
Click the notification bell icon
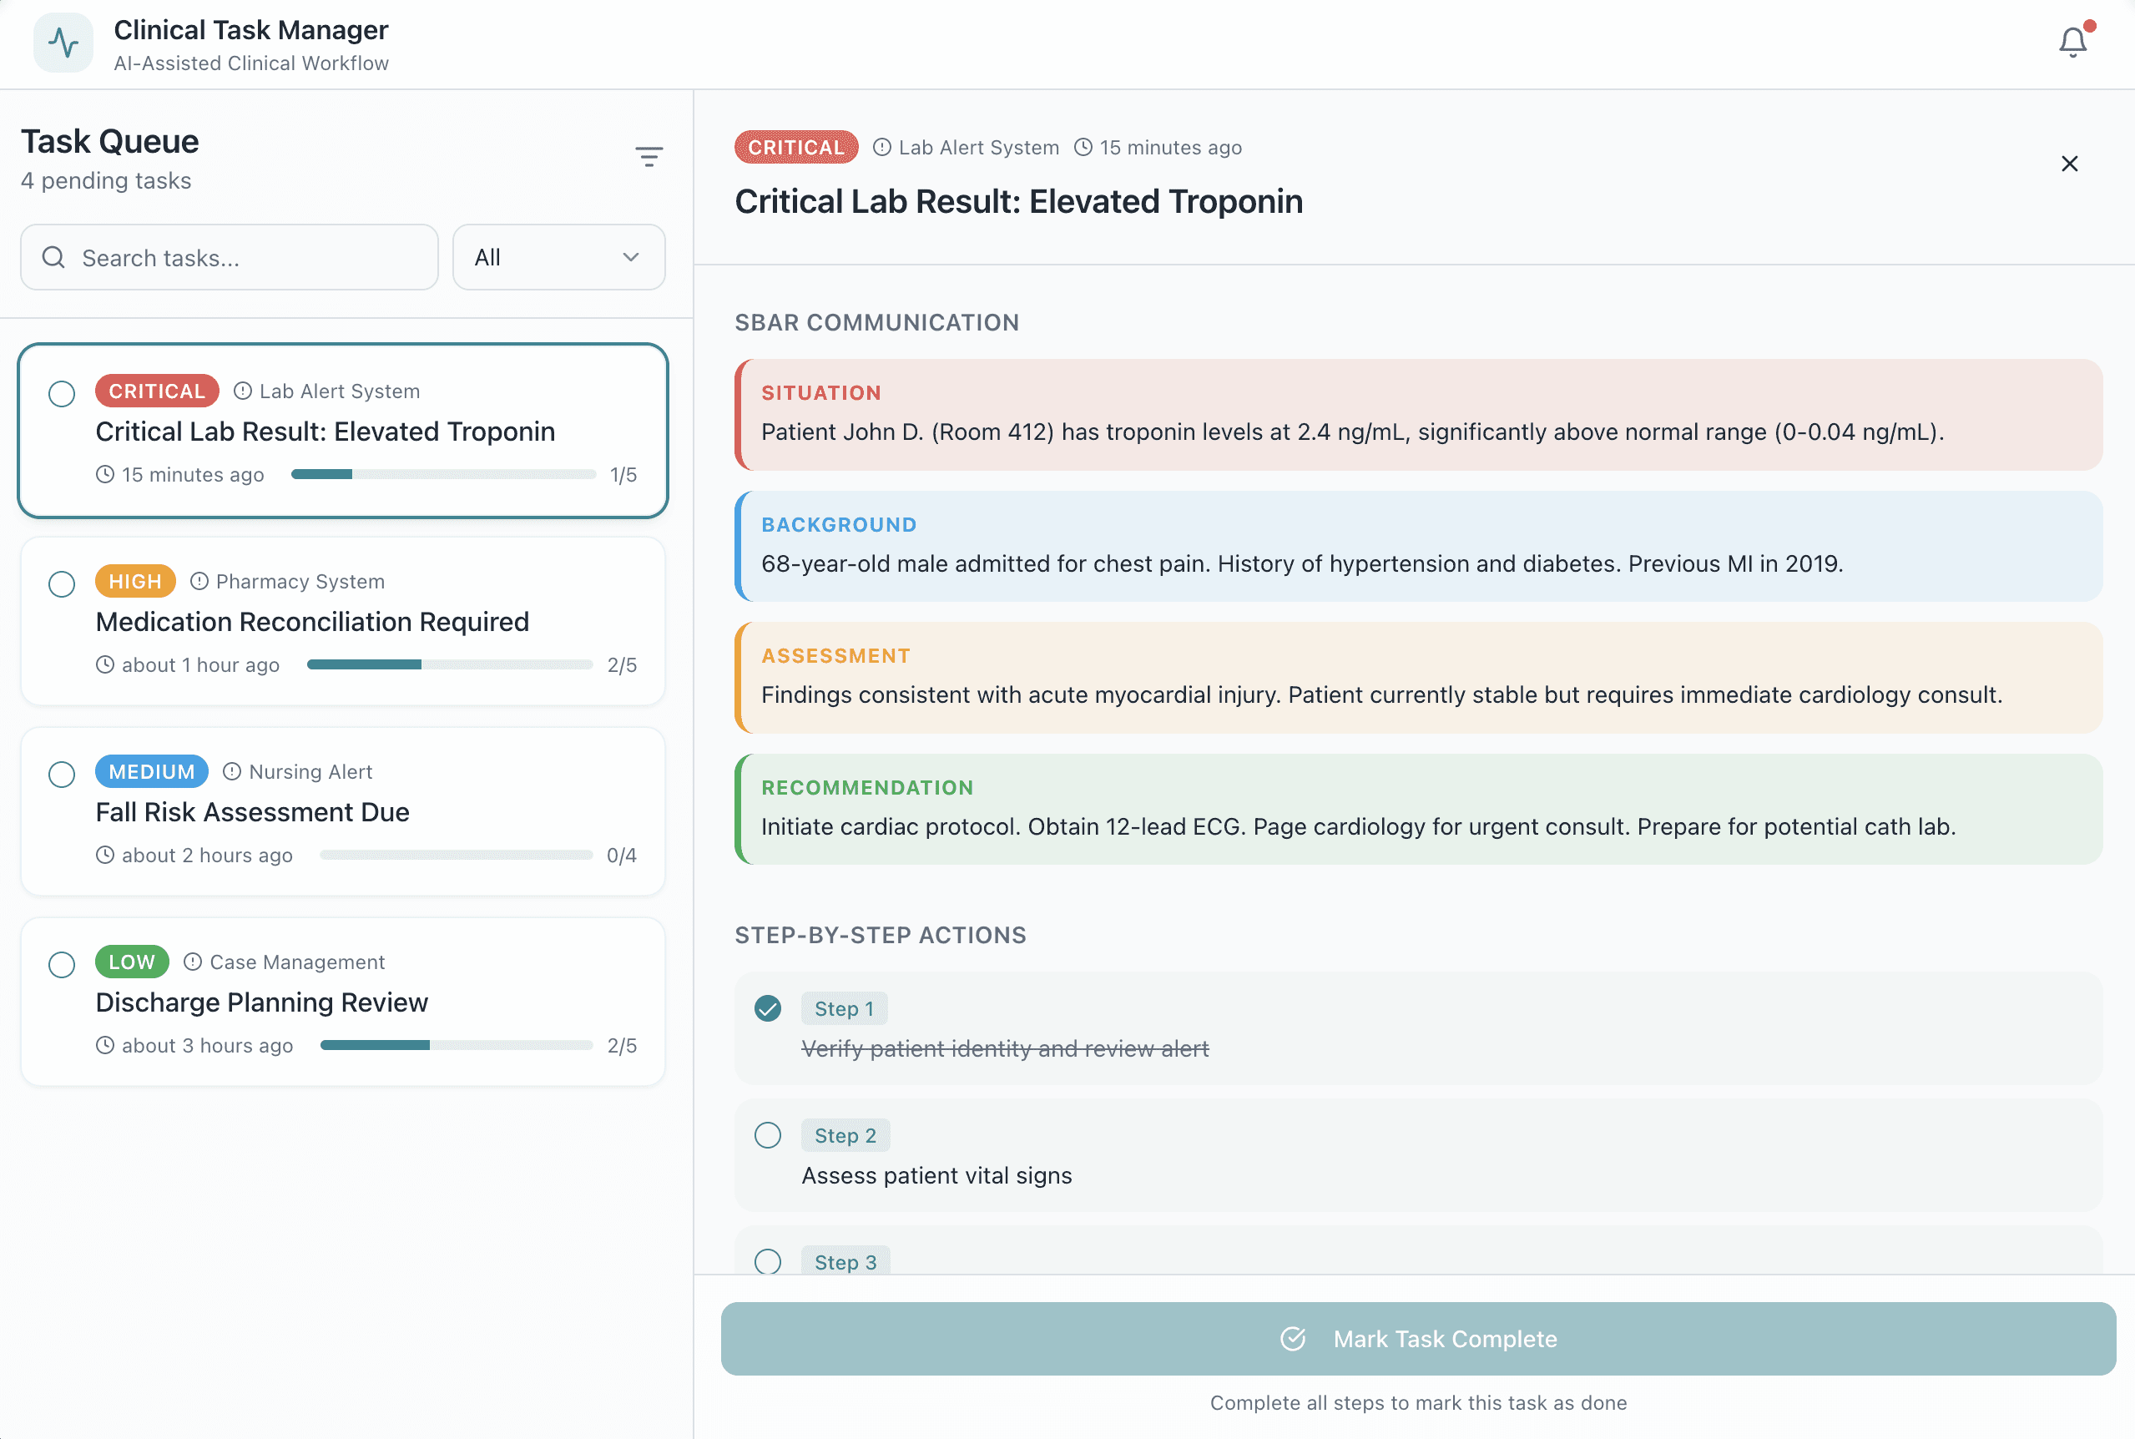[2072, 43]
